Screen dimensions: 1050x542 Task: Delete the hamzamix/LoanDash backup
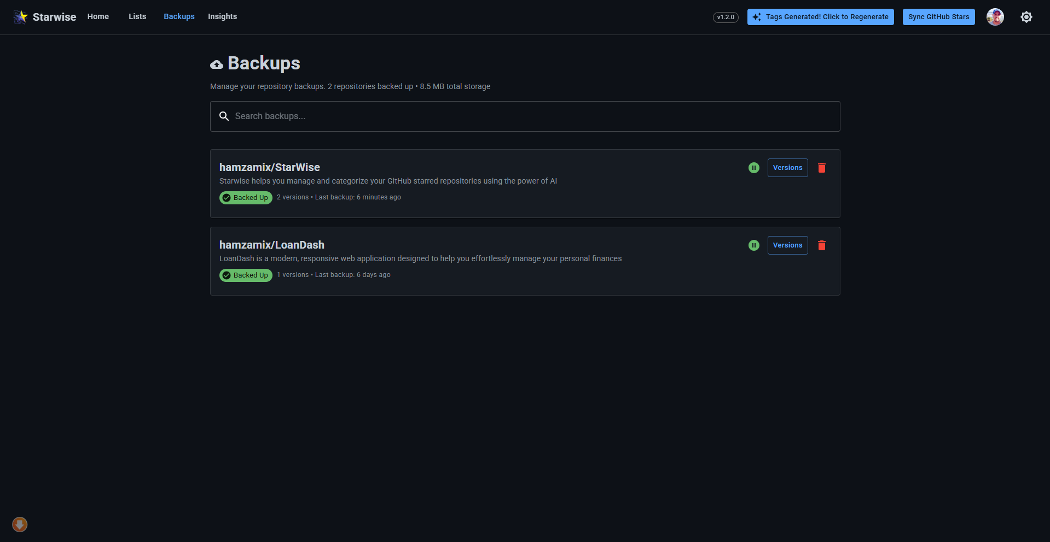pyautogui.click(x=822, y=245)
